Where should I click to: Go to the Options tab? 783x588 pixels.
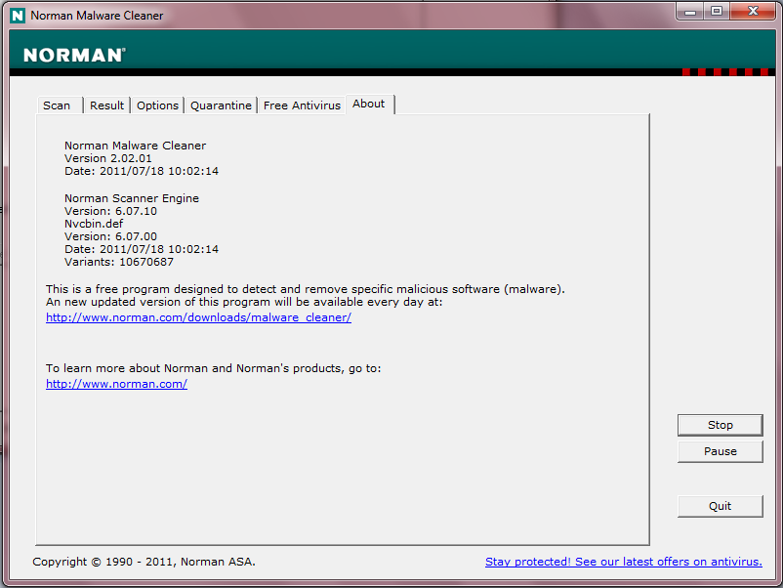(x=157, y=105)
